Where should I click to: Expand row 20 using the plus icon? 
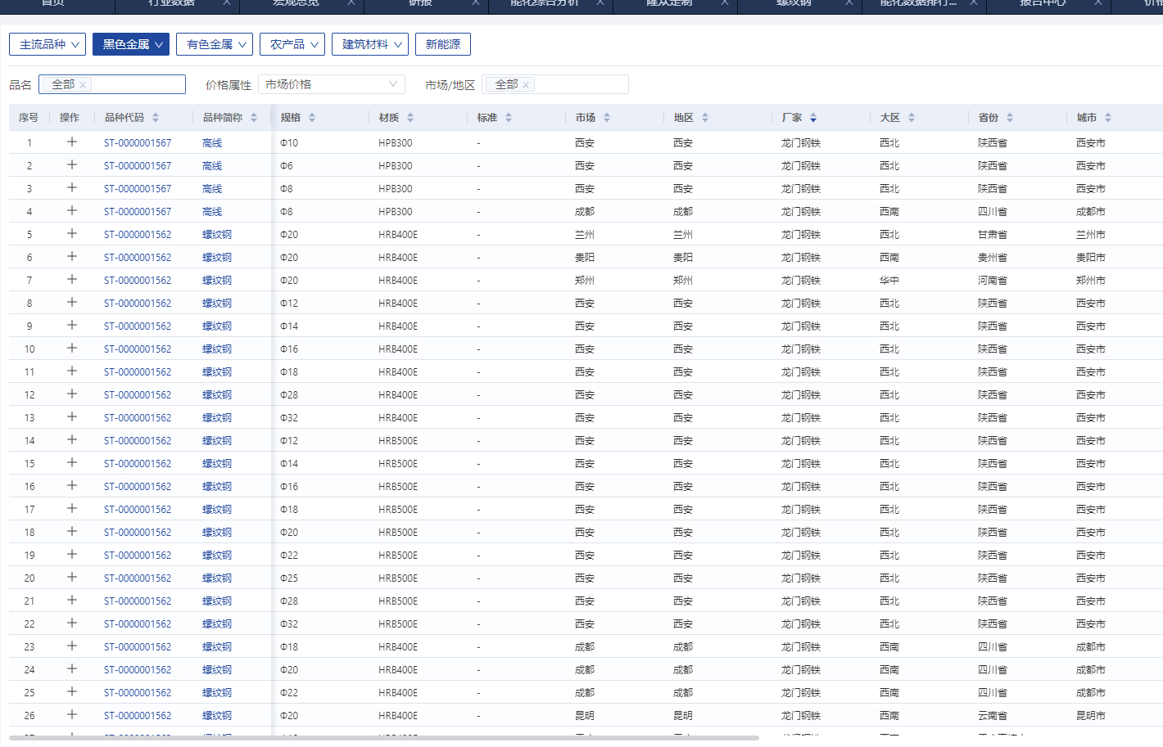click(x=72, y=578)
